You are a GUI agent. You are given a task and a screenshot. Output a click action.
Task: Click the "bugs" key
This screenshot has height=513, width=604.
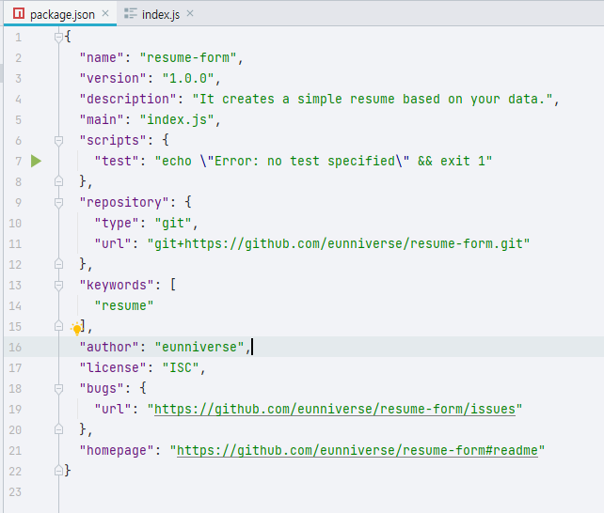(102, 388)
